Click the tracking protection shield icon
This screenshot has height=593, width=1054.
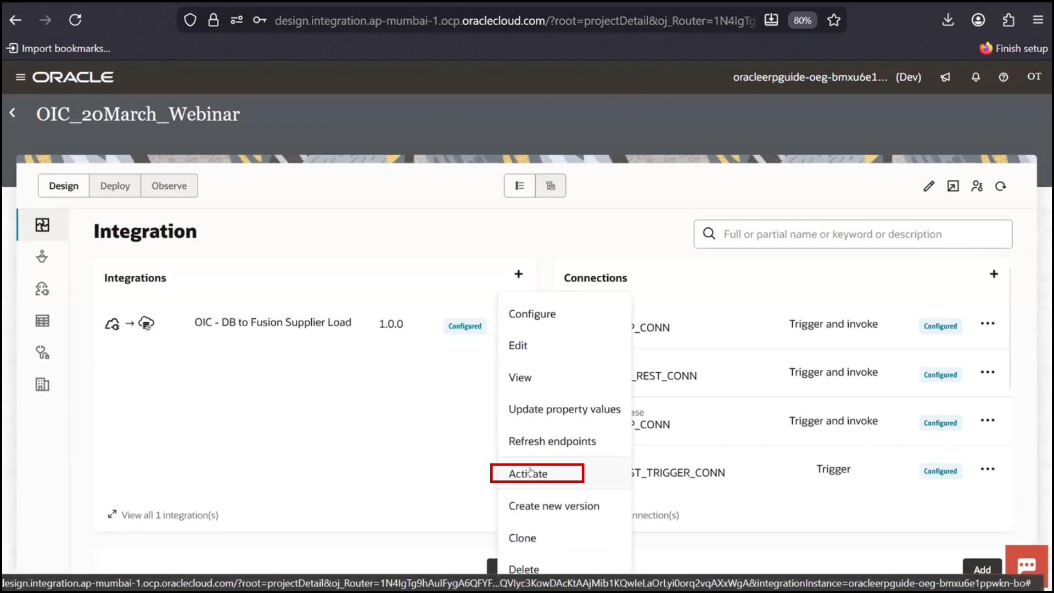click(190, 20)
